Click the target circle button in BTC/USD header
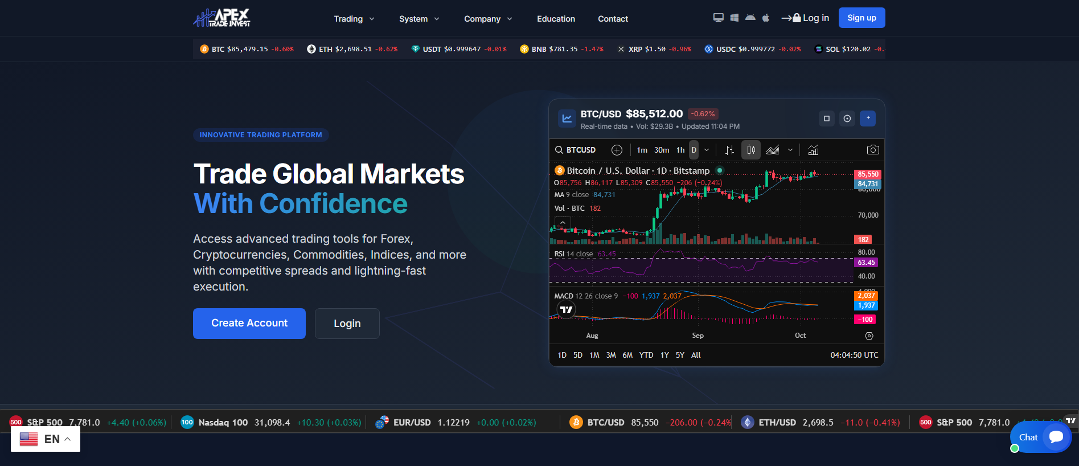1079x466 pixels. point(847,118)
